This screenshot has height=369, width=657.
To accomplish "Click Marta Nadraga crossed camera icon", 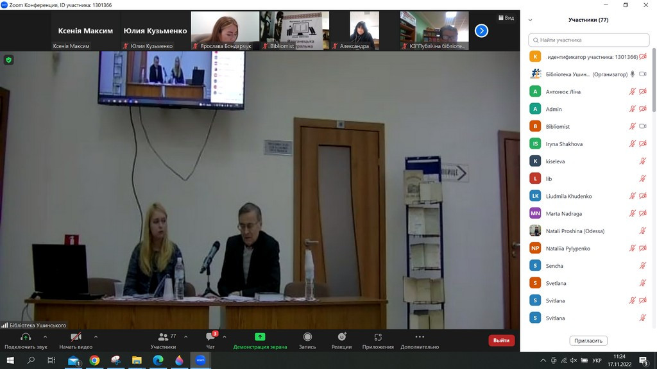I will [x=643, y=214].
